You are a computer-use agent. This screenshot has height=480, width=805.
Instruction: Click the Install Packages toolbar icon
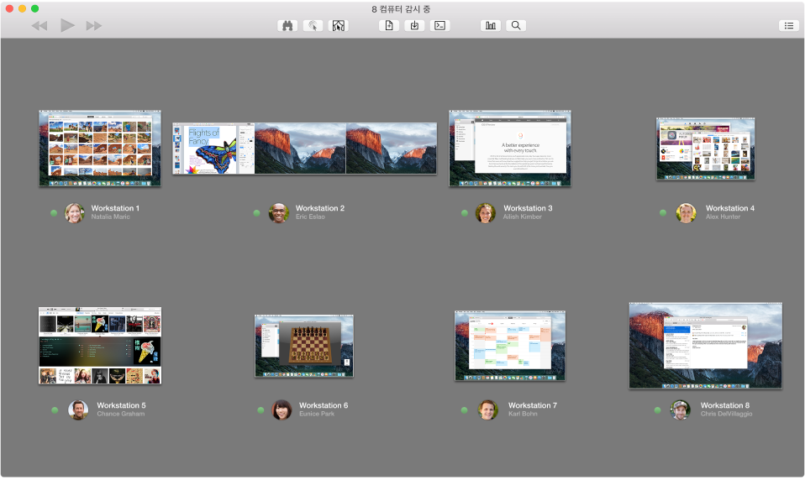point(413,26)
